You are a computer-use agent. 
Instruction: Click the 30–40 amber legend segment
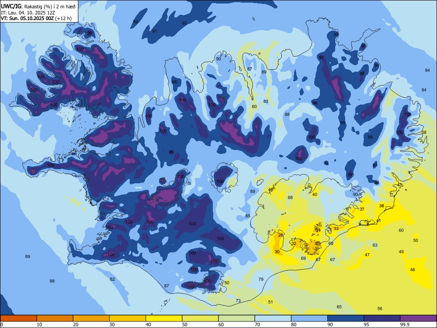(x=128, y=318)
